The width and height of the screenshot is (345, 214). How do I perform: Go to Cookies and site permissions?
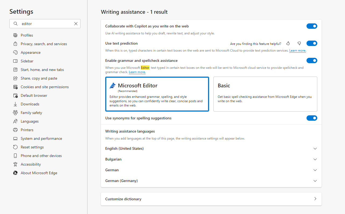[44, 87]
